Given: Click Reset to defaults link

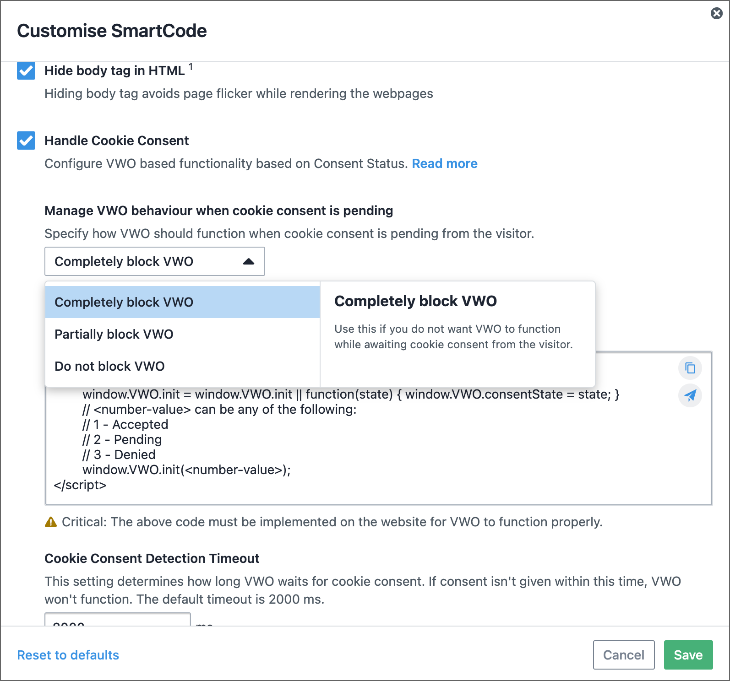Looking at the screenshot, I should pyautogui.click(x=68, y=655).
